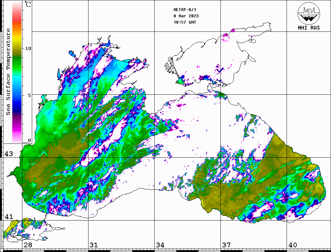Click the "18:57 GMT" time text
This screenshot has height=252, width=331.
185,22
